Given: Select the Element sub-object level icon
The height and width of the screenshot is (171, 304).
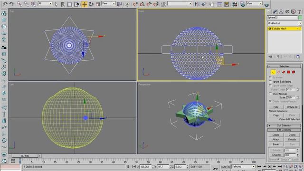Looking at the screenshot, I should point(294,72).
